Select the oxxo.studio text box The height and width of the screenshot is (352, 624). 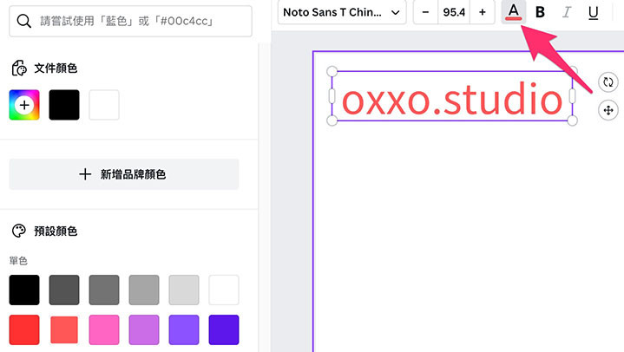[x=452, y=96]
